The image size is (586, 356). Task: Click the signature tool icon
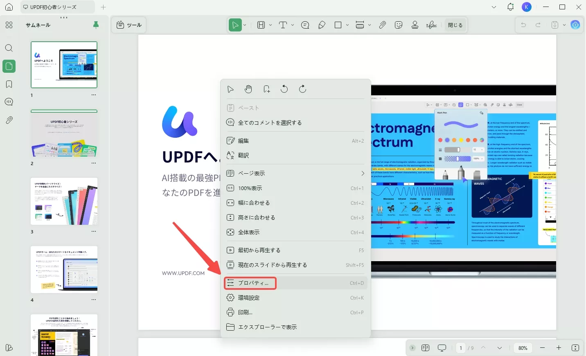pyautogui.click(x=431, y=25)
